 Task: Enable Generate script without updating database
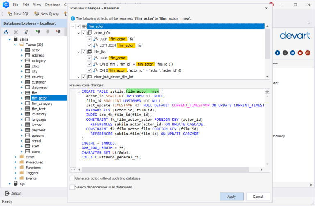(x=72, y=179)
